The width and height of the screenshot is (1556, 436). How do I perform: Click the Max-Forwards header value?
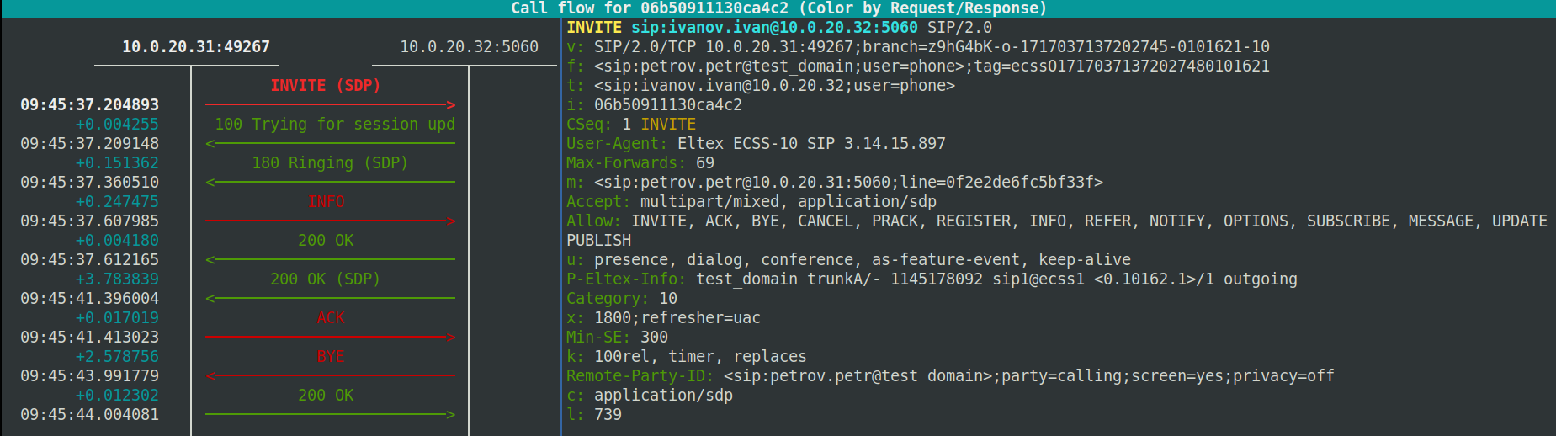pos(705,163)
